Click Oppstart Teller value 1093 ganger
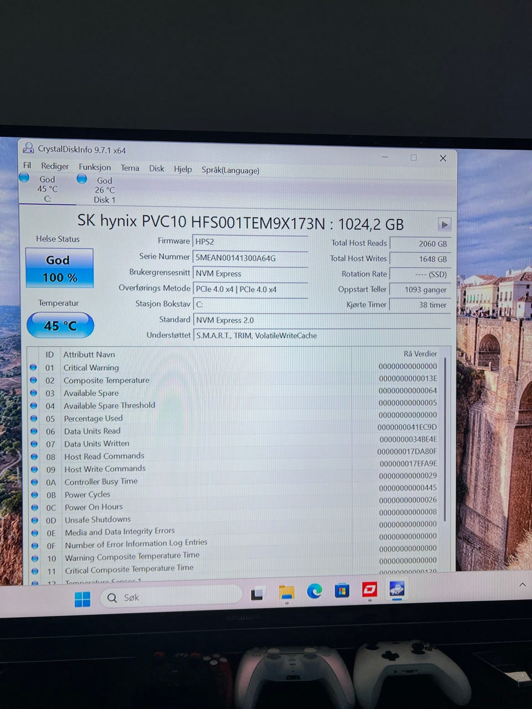This screenshot has height=709, width=532. [x=420, y=289]
